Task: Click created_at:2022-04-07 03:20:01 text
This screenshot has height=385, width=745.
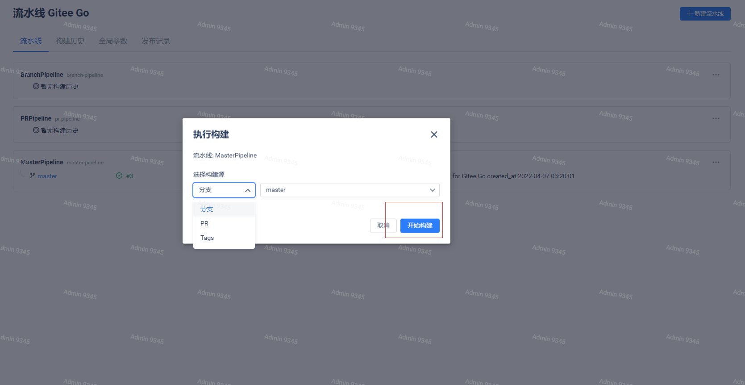Action: coord(531,176)
